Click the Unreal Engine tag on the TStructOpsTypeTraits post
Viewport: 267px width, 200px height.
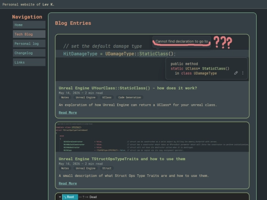click(86, 168)
